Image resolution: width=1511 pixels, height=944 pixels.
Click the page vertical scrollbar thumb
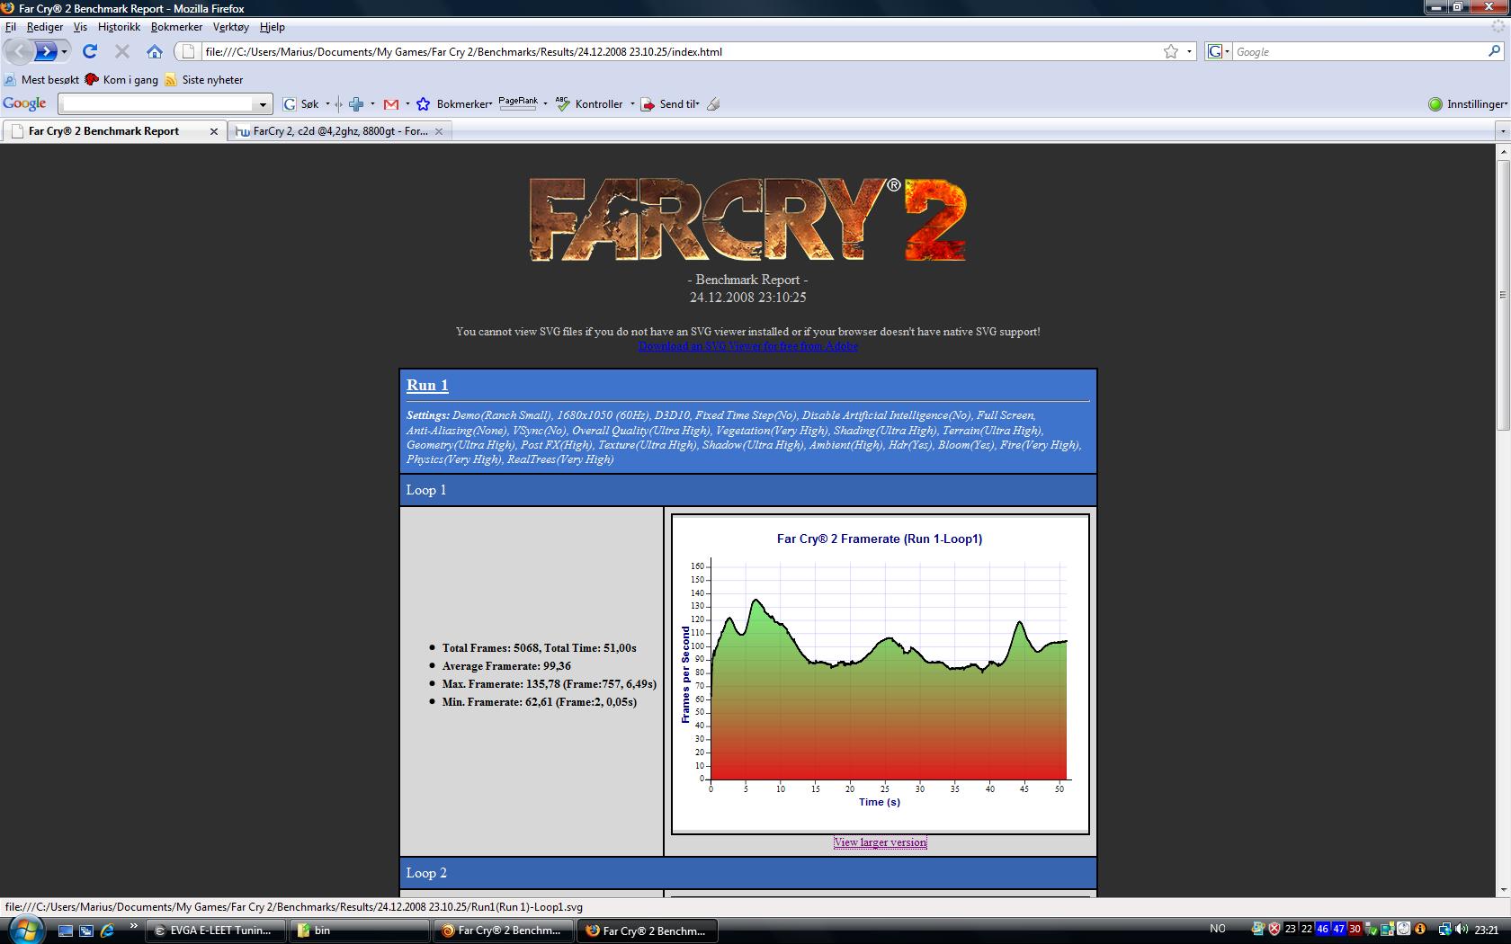pos(1502,295)
